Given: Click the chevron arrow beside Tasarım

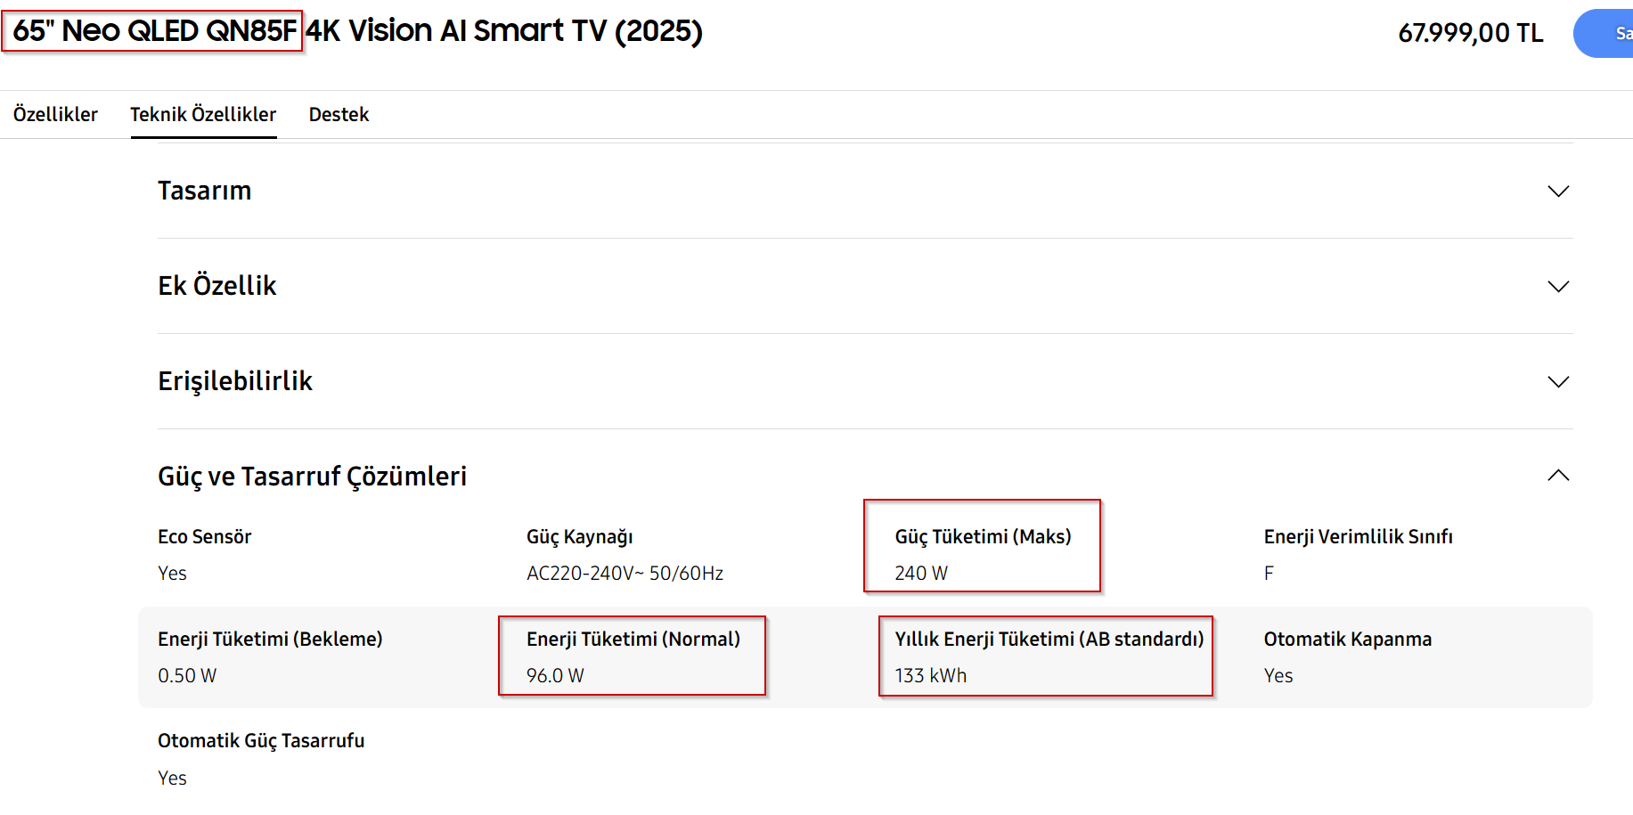Looking at the screenshot, I should click(x=1558, y=192).
